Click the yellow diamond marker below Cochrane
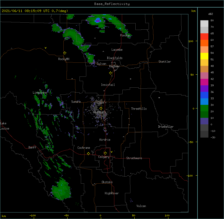This screenshot has width=224, height=219. pyautogui.click(x=88, y=153)
